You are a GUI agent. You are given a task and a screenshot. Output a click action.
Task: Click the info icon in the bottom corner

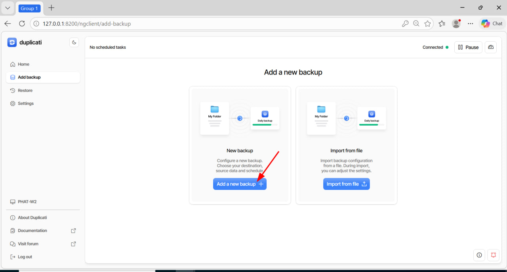(479, 255)
